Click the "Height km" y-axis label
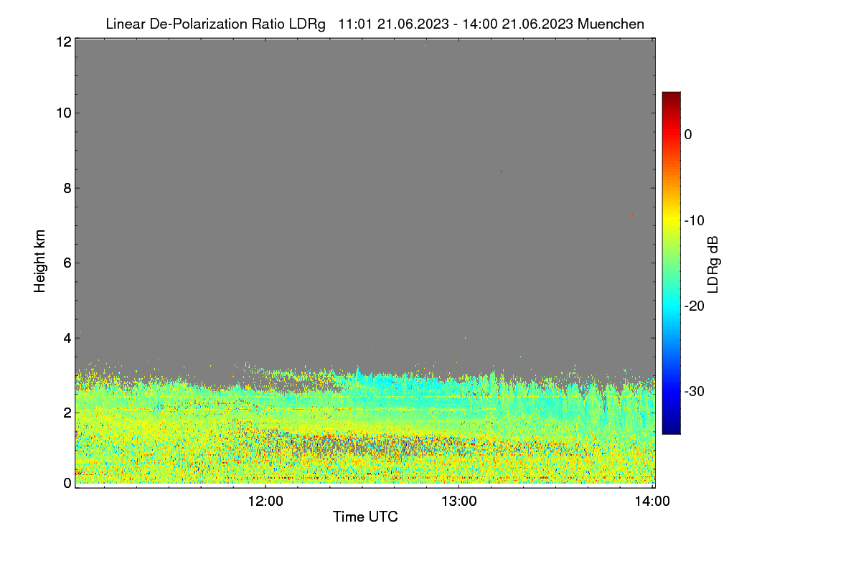The height and width of the screenshot is (574, 861). point(40,261)
